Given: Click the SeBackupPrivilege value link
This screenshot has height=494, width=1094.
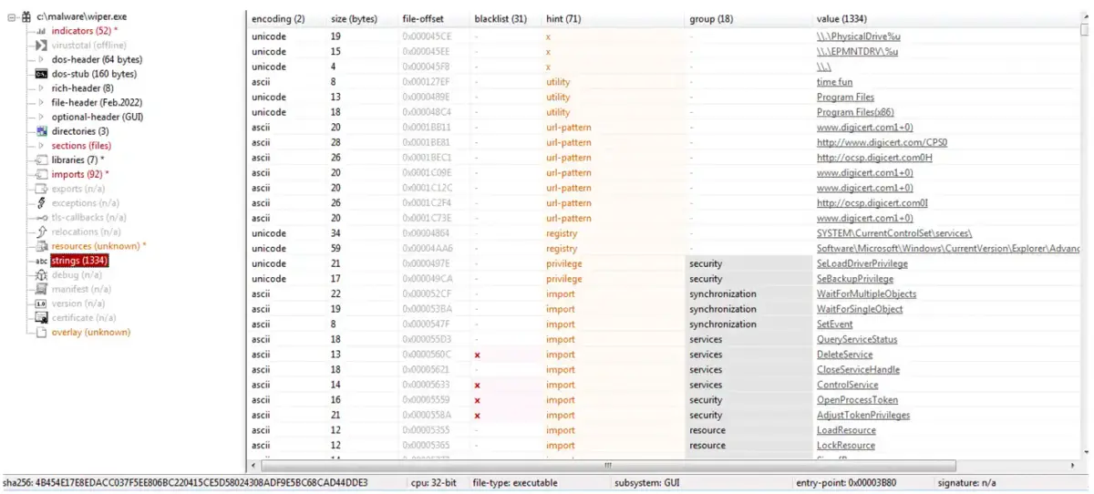Looking at the screenshot, I should coord(854,279).
